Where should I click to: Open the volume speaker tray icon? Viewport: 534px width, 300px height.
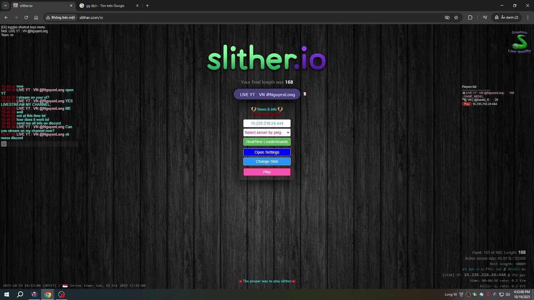click(508, 295)
